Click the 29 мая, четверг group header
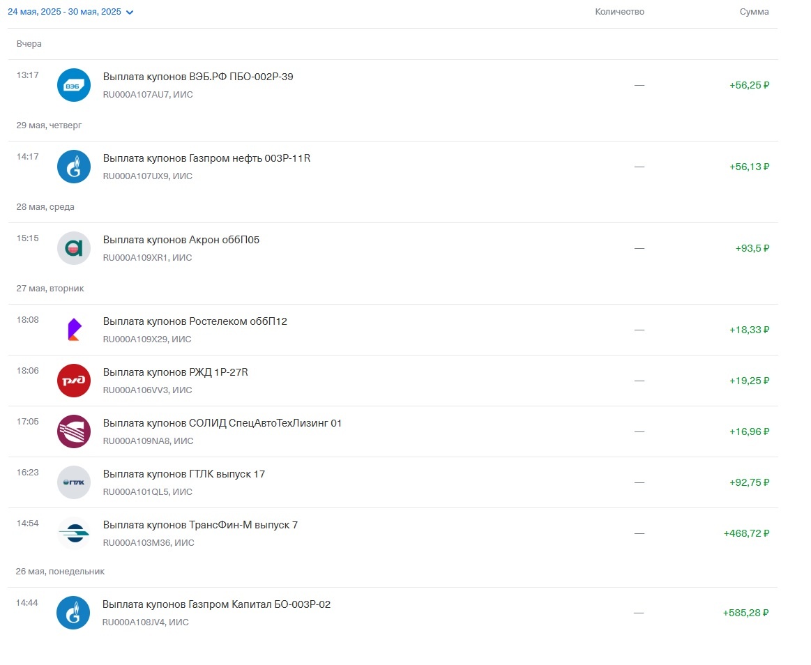 [x=49, y=125]
